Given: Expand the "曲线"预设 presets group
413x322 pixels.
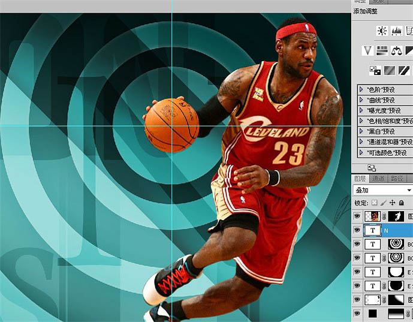Looking at the screenshot, I should [x=361, y=100].
